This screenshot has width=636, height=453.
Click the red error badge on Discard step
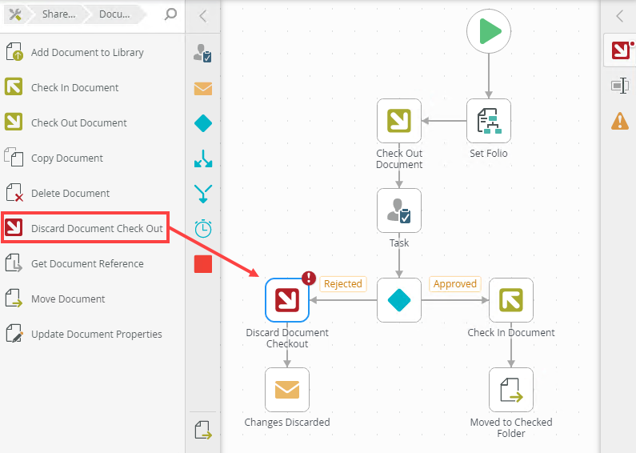pos(309,278)
